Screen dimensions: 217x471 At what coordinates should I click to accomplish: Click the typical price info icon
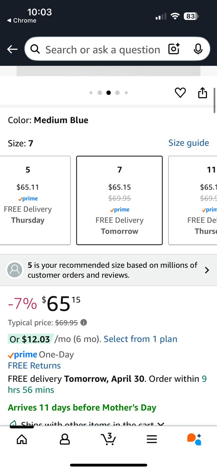[x=84, y=322]
